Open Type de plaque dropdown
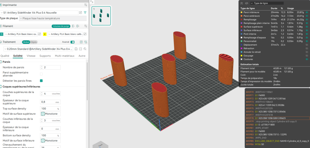Viewport: 310px width, 148px height. pos(53,18)
